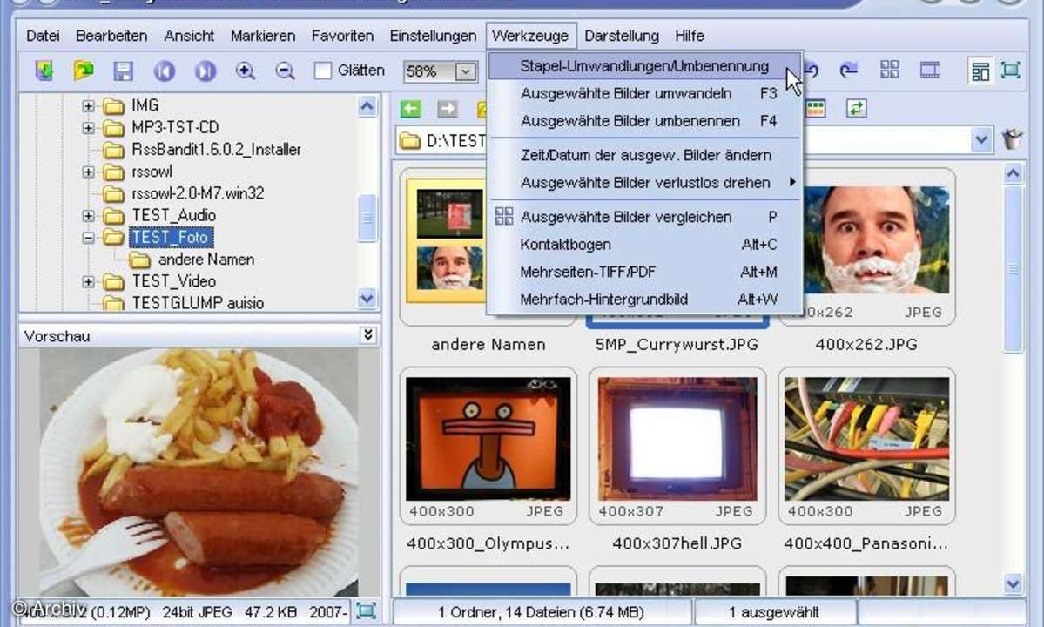Open Ausgewählte Bilder verlustlos drehen submenu

(644, 182)
